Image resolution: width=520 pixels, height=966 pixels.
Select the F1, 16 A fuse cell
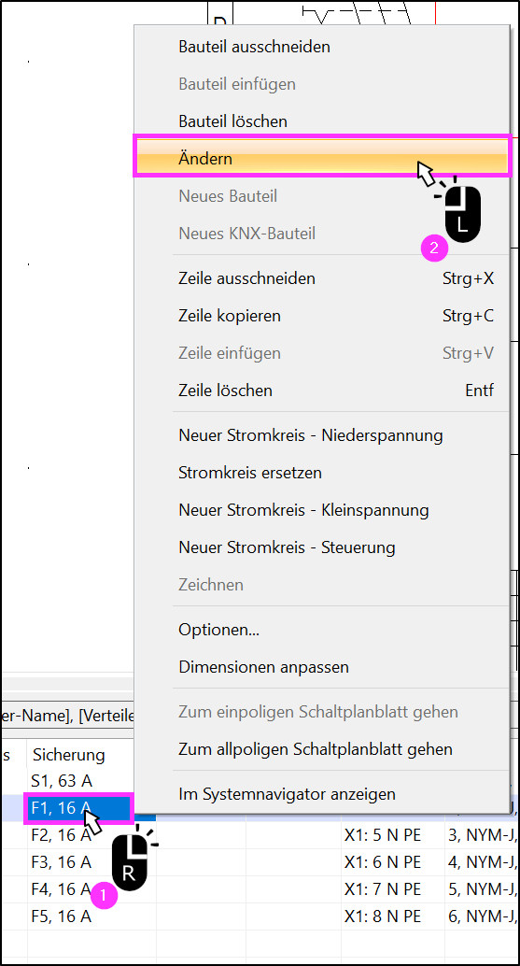[x=78, y=808]
